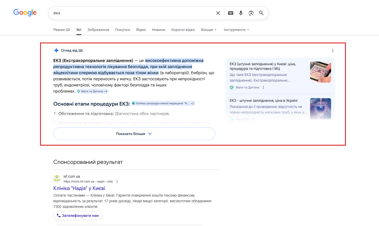Go to Google homepage via logo
Image resolution: width=379 pixels, height=226 pixels.
[25, 13]
